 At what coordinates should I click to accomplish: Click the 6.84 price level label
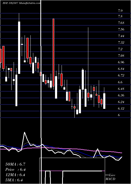pyautogui.click(x=121, y=69)
